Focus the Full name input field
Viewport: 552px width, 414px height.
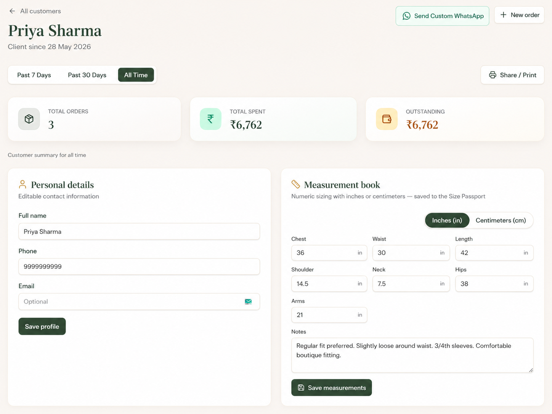139,231
